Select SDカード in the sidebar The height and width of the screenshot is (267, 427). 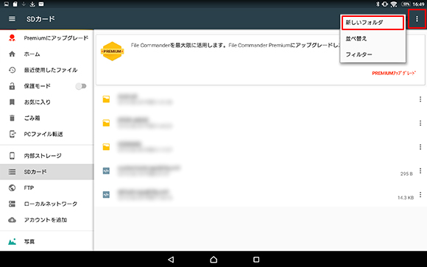point(47,171)
